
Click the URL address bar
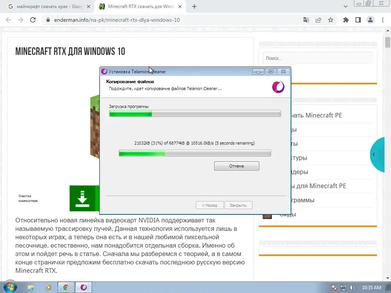[172, 20]
